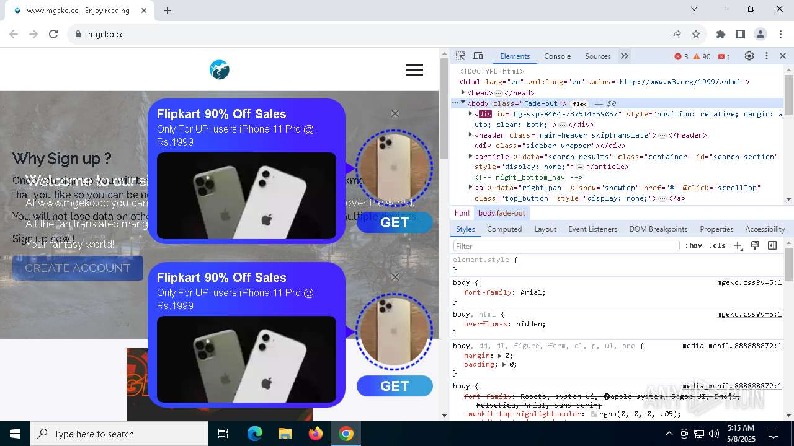Screen dimensions: 794x446
Task: Click the lower ad circular iPhone thumbnail
Action: coord(394,331)
